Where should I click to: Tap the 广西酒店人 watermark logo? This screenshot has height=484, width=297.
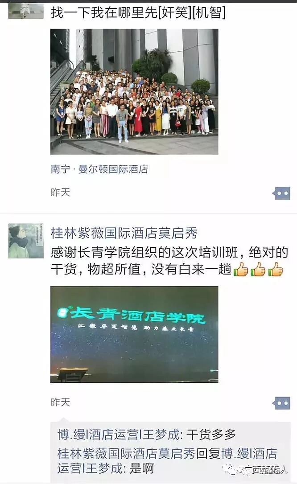pos(256,470)
